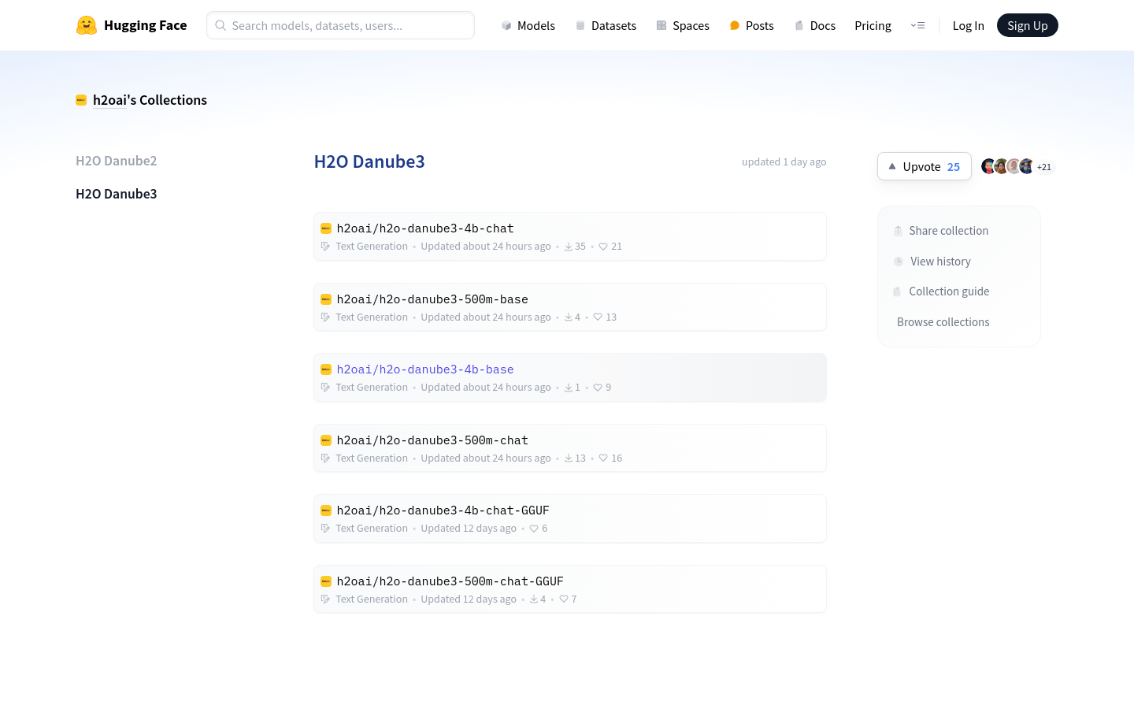
Task: Click Share collection option
Action: (948, 231)
